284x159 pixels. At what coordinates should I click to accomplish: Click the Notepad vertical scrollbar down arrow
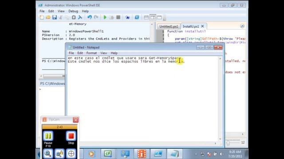(220, 139)
